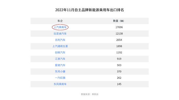Click the 东风乘用车 link
179x100 pixels.
click(x=60, y=84)
